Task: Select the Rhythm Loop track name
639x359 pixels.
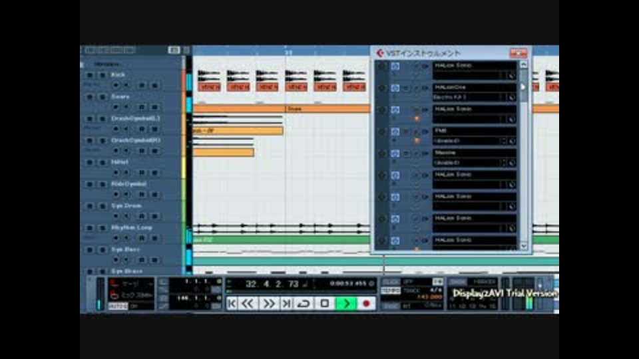Action: coord(132,227)
